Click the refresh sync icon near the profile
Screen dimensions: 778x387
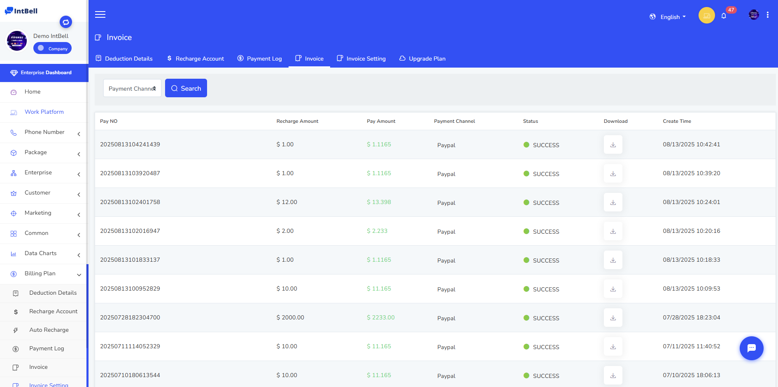pos(66,22)
